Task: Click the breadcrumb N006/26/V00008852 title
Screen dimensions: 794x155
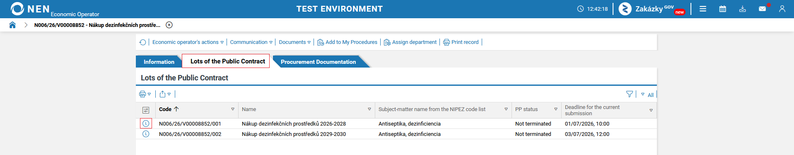Action: point(97,25)
